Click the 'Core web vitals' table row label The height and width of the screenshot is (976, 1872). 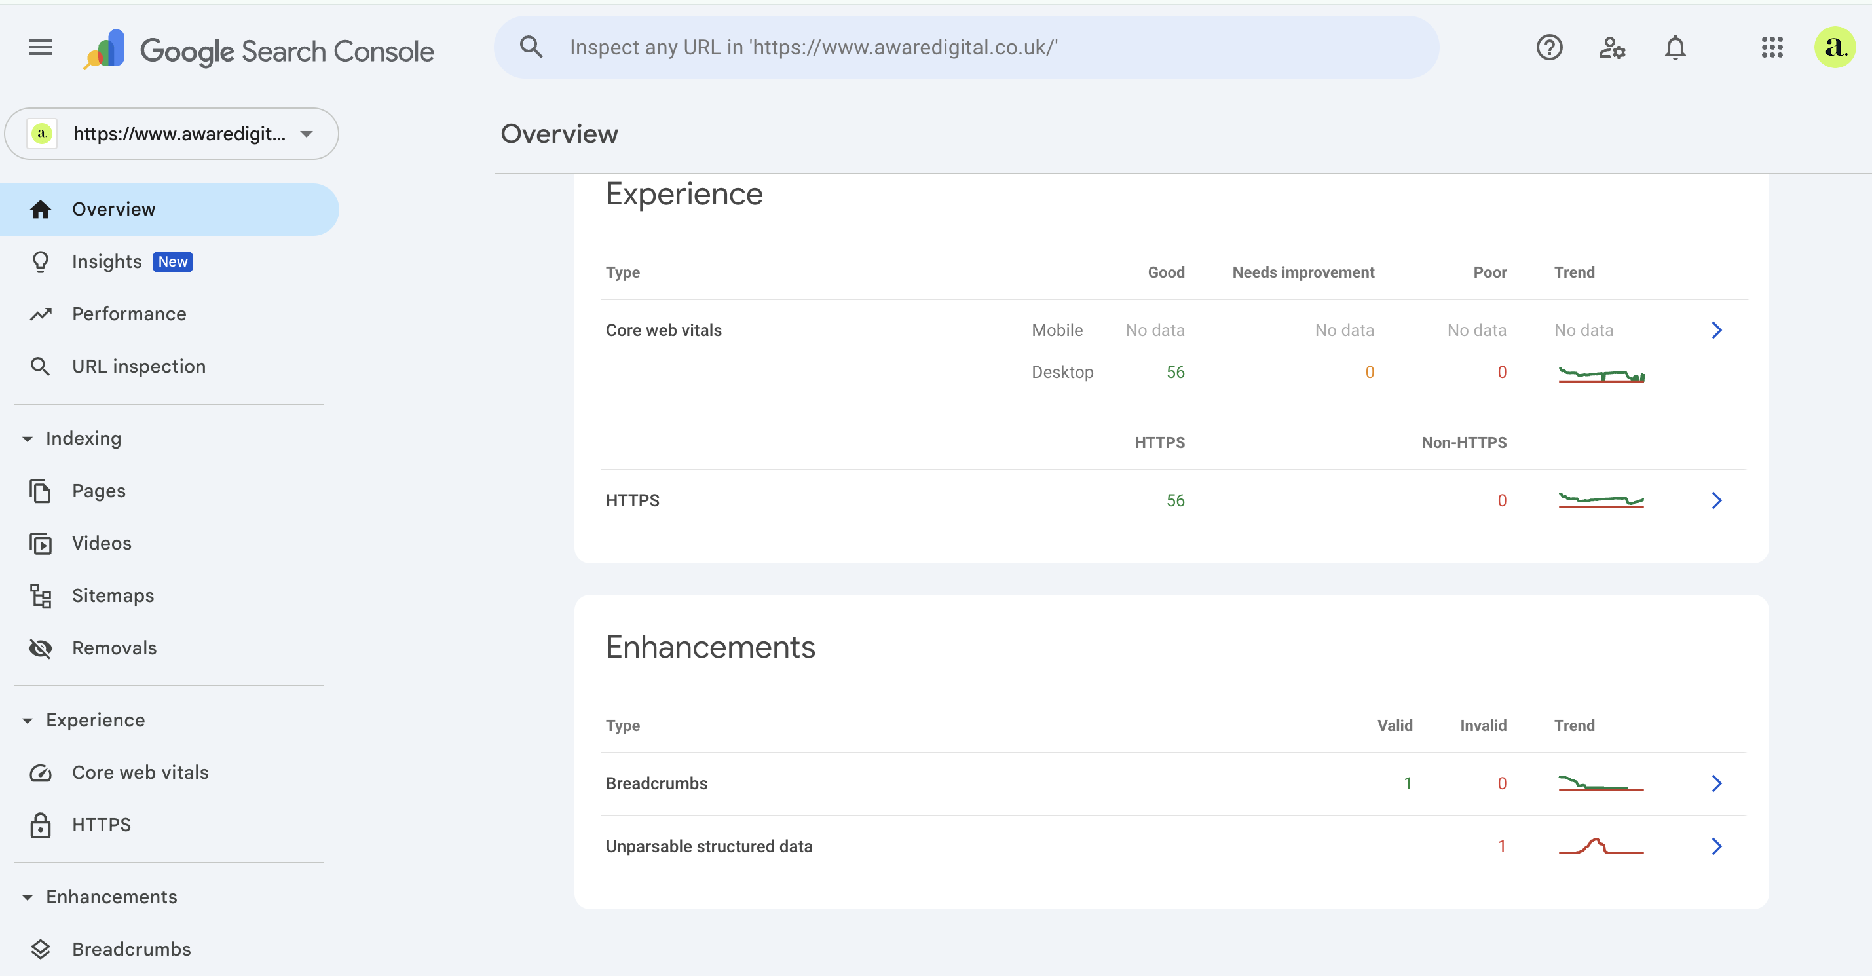coord(664,331)
